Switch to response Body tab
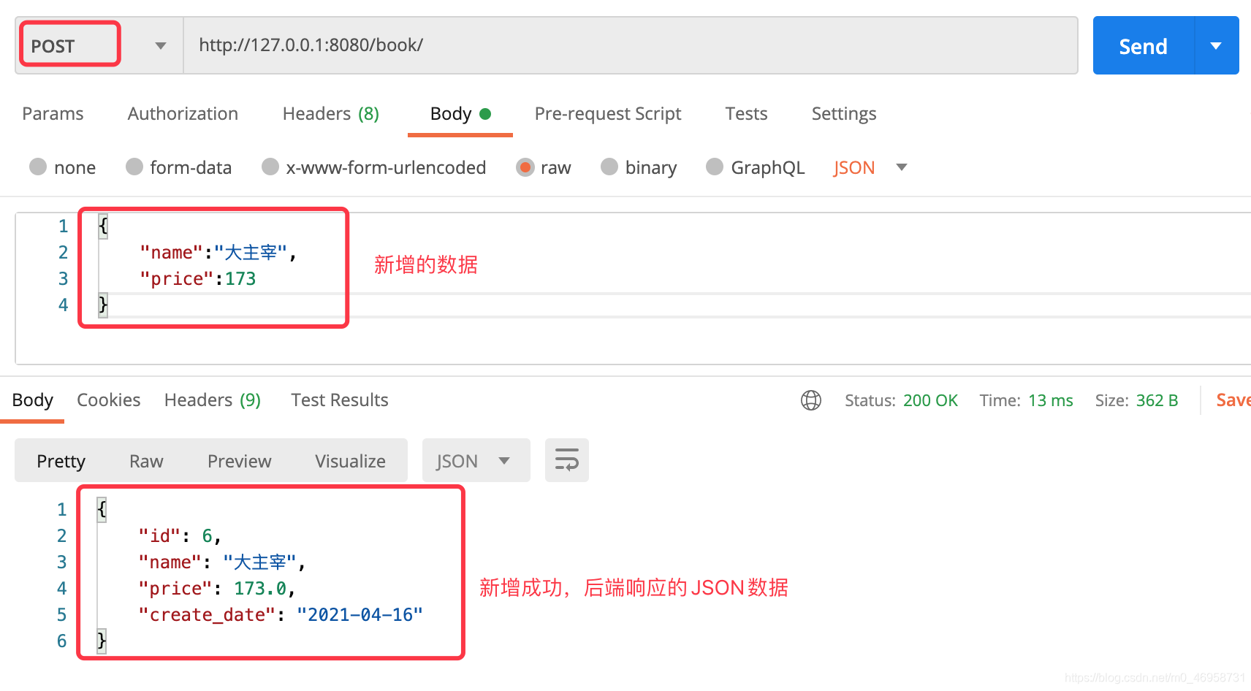 tap(33, 400)
